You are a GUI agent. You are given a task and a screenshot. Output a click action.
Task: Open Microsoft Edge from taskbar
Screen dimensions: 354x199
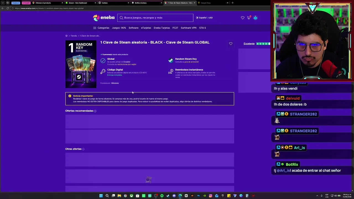point(180,196)
